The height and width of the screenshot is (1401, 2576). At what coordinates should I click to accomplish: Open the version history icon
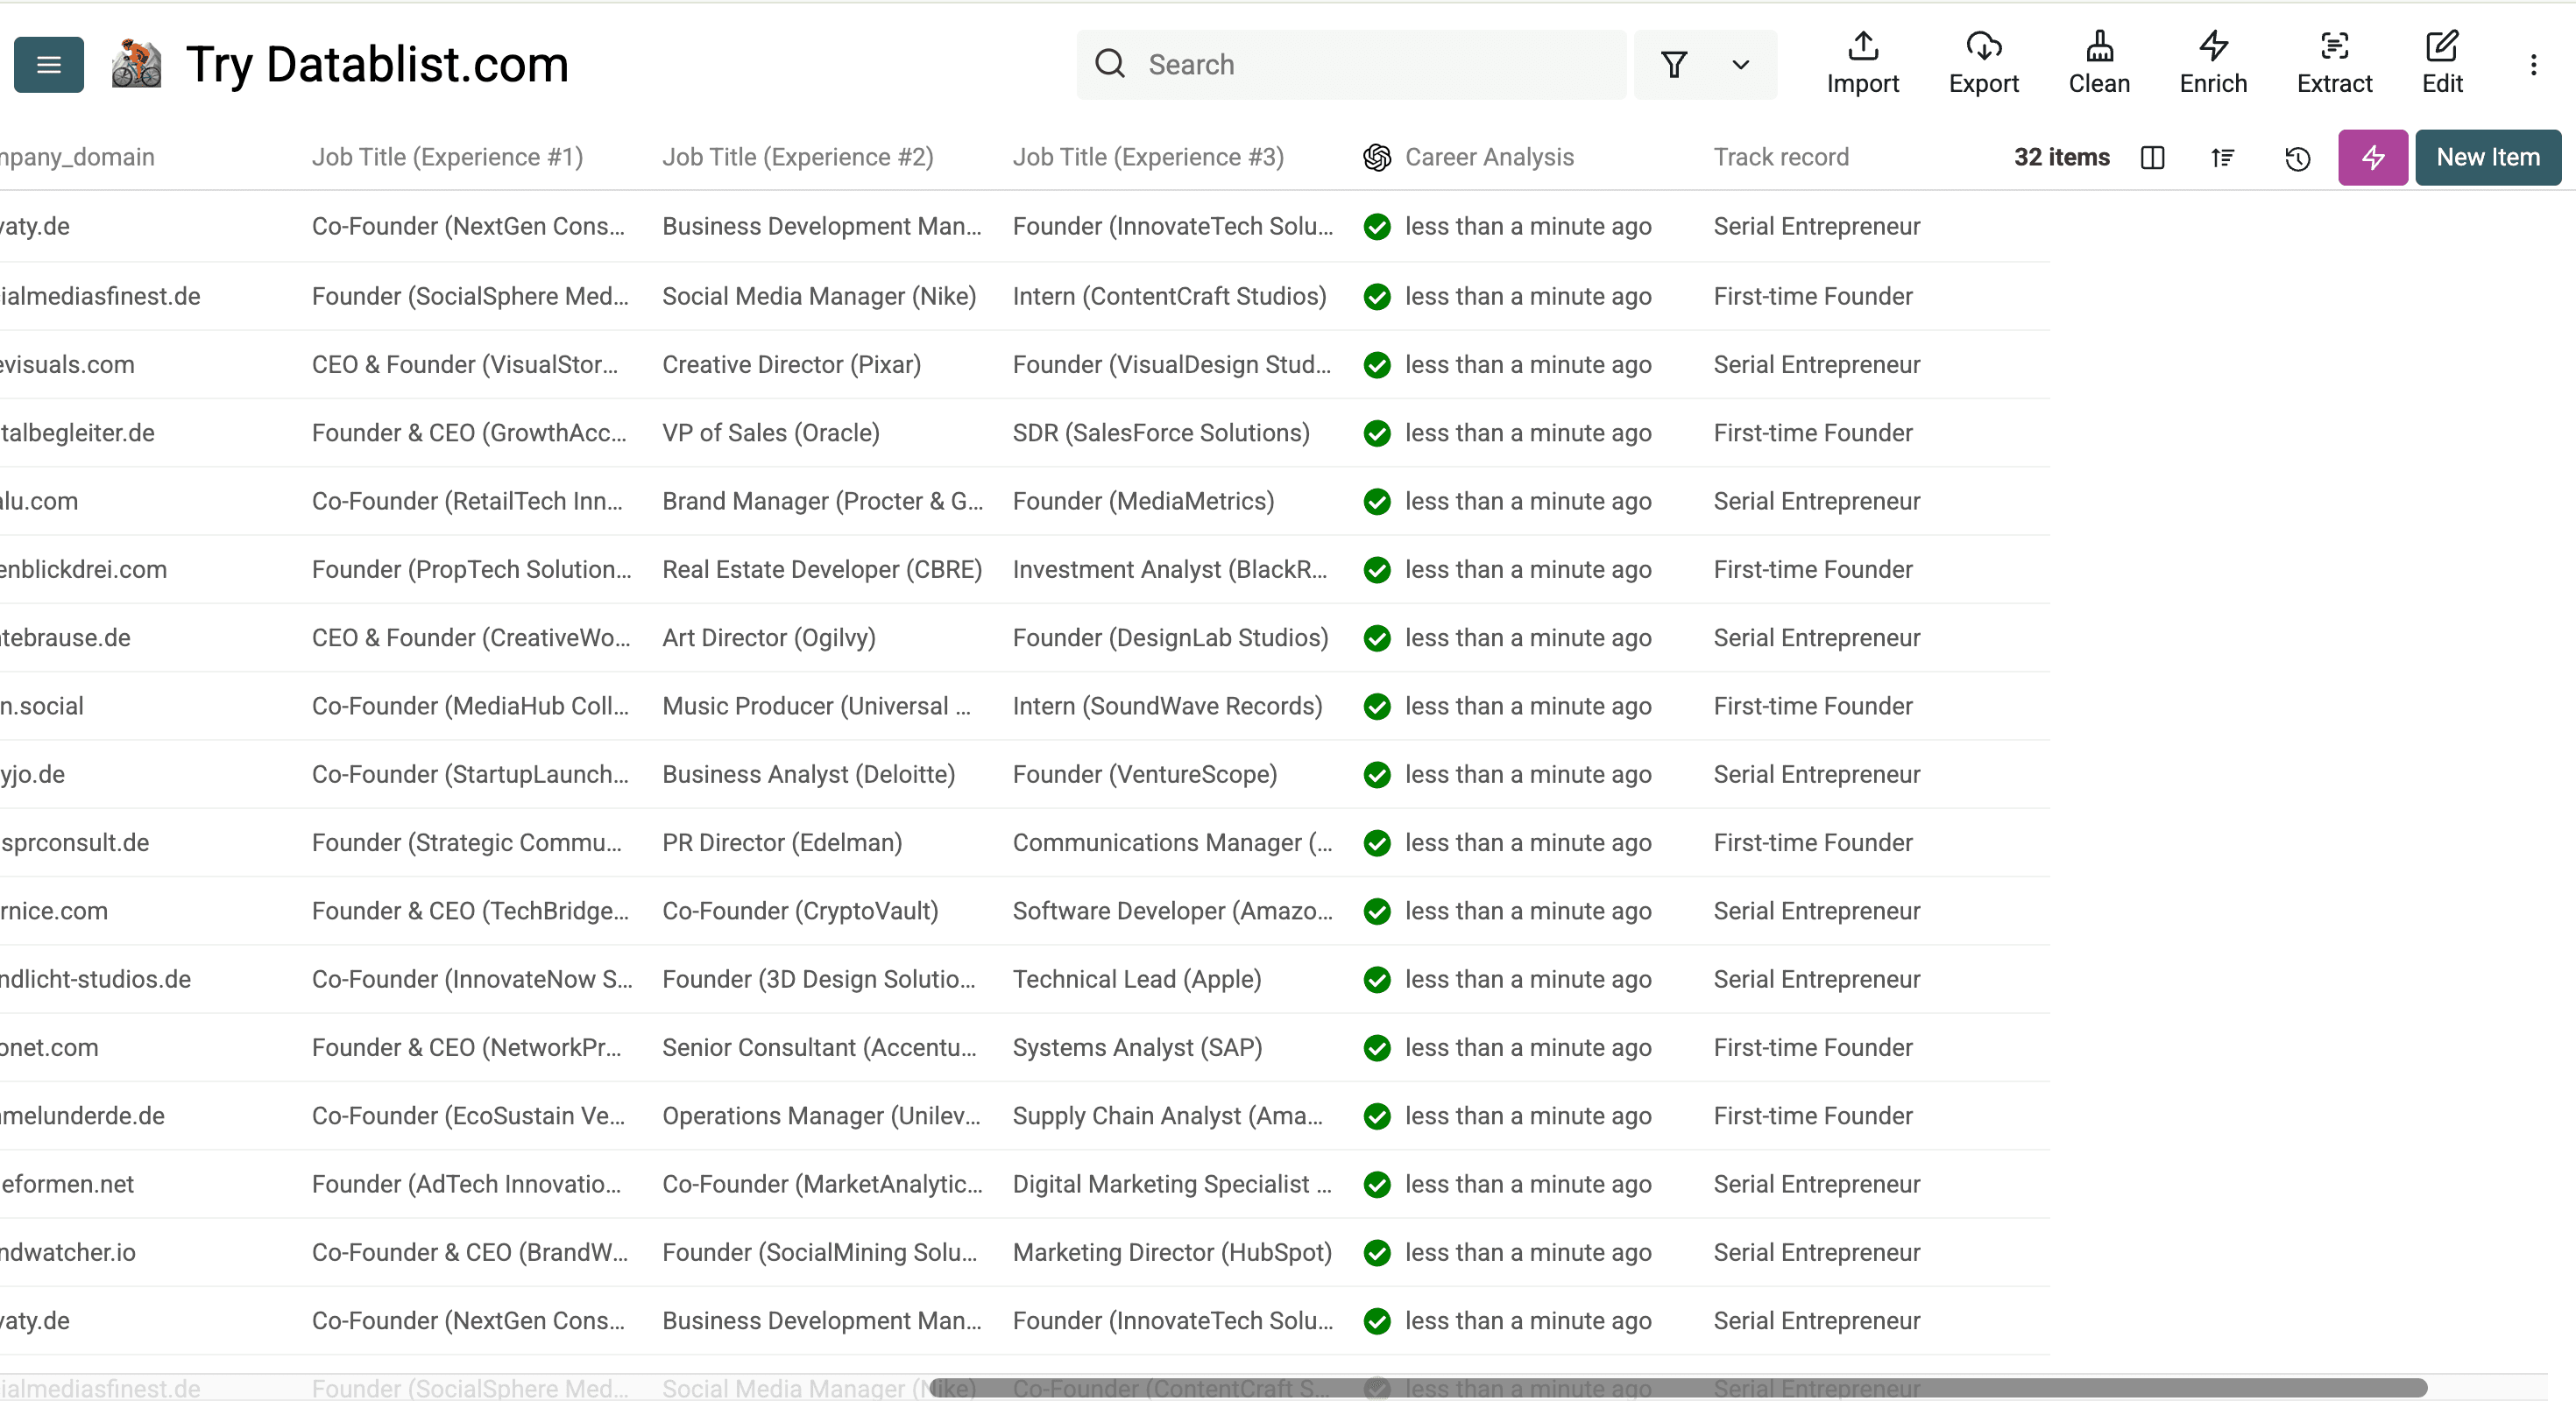point(2297,158)
